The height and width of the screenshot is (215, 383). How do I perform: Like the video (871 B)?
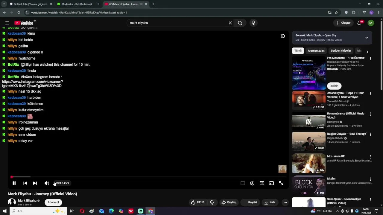point(198,202)
